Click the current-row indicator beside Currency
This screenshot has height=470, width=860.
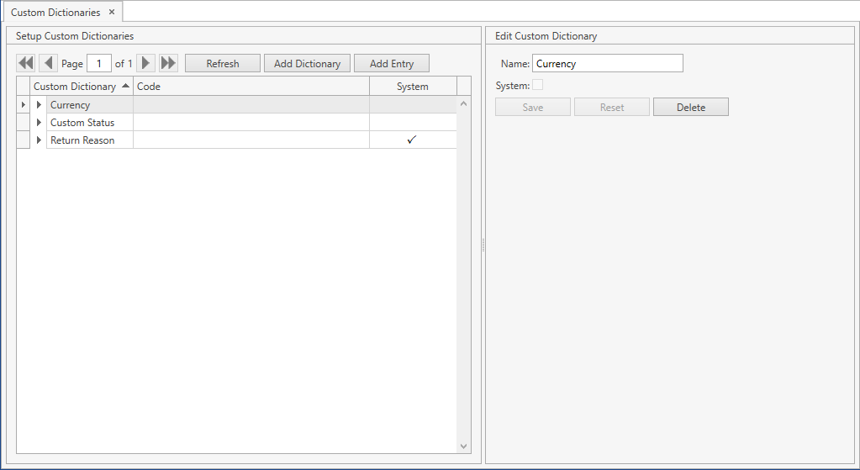click(x=23, y=104)
